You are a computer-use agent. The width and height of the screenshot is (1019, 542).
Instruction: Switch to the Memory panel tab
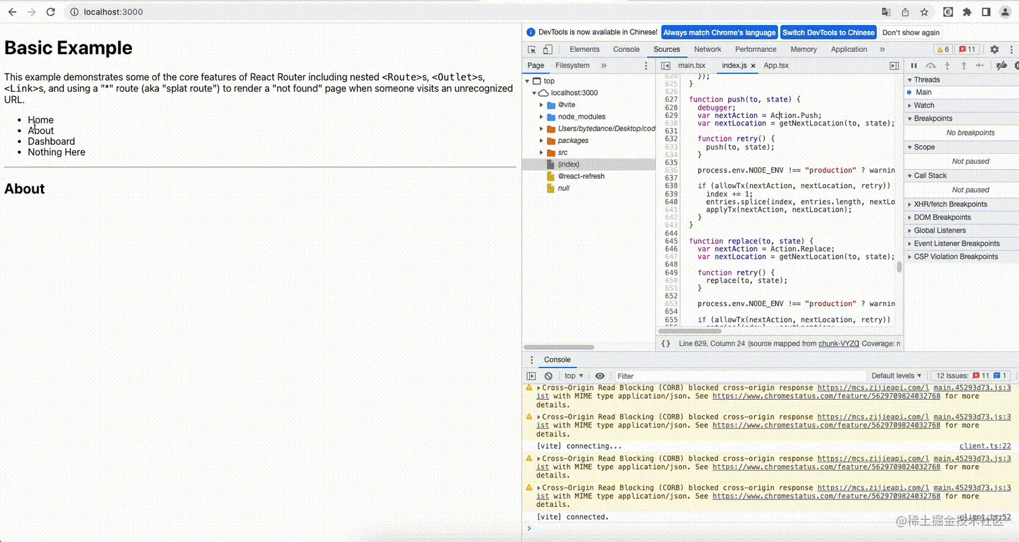pos(803,49)
